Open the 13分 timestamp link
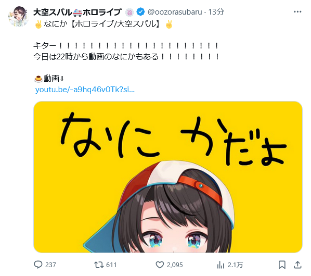 point(216,12)
